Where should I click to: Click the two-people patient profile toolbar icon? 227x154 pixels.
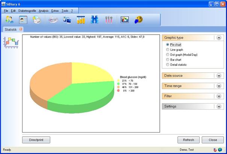pyautogui.click(x=9, y=20)
